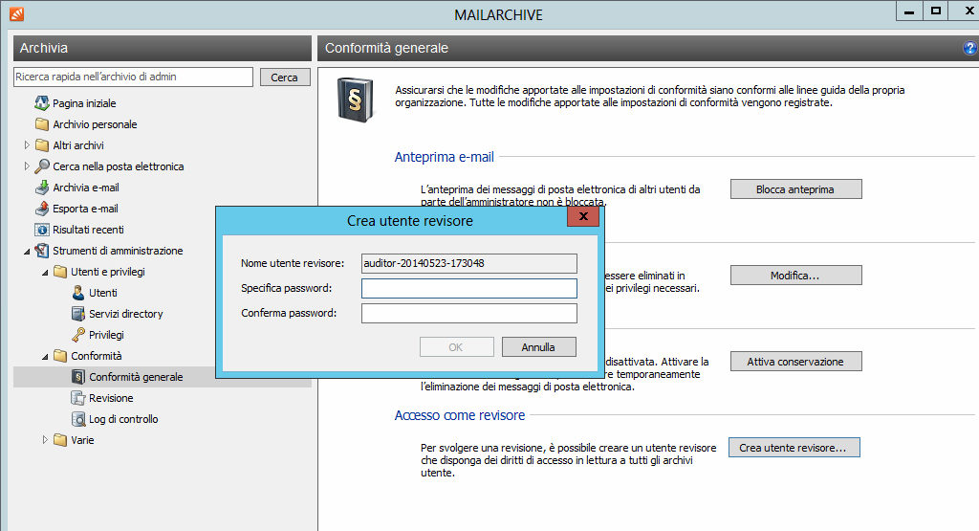Open the Revisione page

pyautogui.click(x=111, y=398)
